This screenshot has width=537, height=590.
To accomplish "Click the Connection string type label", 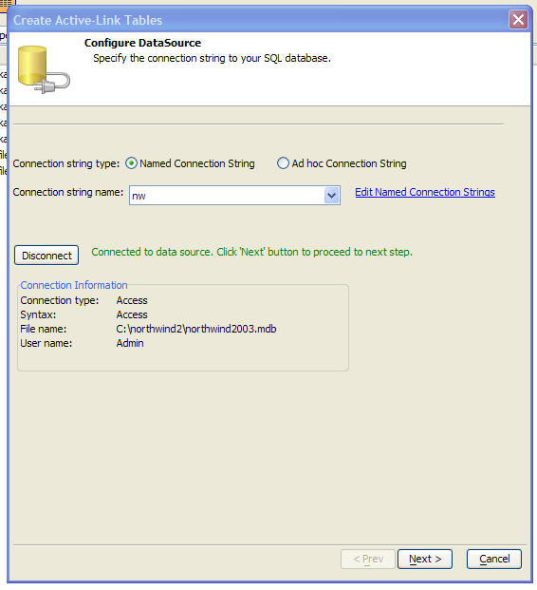I will tap(66, 163).
